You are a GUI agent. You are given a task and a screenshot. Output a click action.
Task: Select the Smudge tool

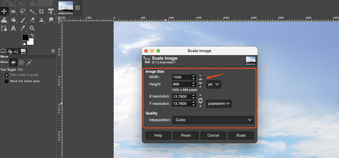[50, 20]
